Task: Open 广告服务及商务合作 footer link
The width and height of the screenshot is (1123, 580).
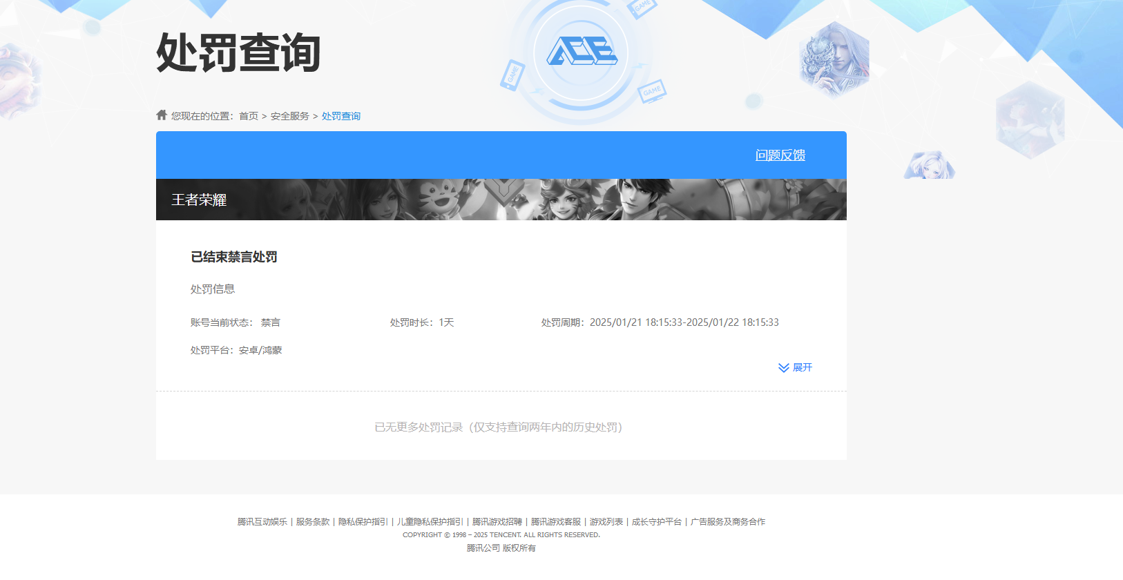Action: 728,522
